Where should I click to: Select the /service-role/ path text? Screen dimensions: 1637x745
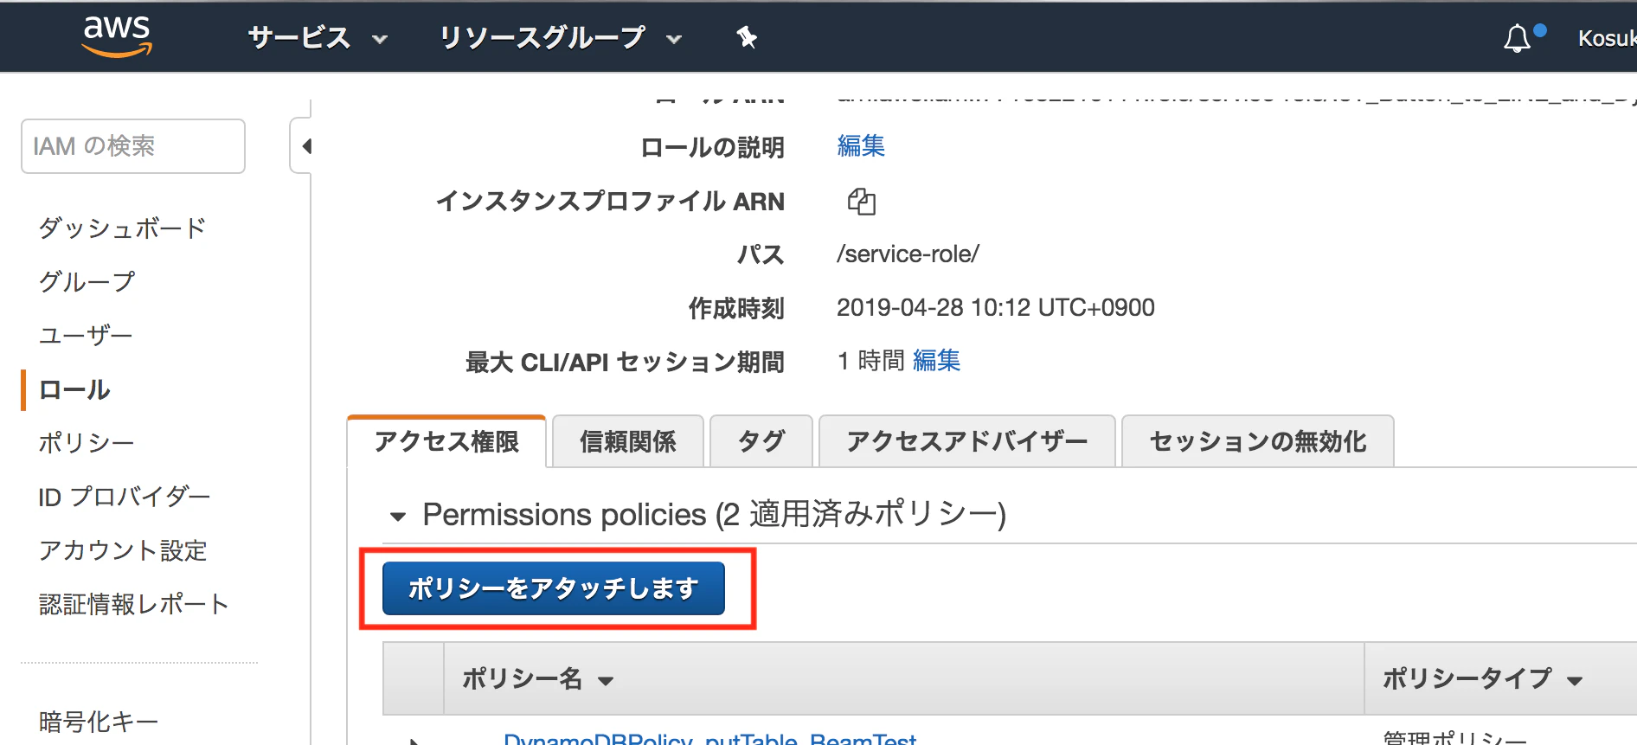tap(908, 254)
